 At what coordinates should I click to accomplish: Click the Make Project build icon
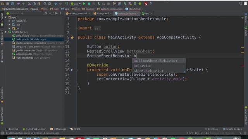(x=67, y=3)
